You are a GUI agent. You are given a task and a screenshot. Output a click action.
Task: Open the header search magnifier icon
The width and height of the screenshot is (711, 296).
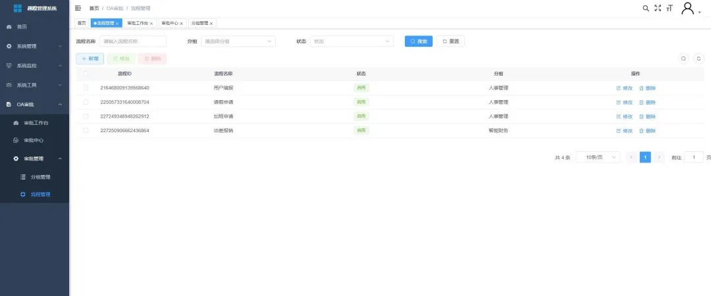(x=646, y=8)
